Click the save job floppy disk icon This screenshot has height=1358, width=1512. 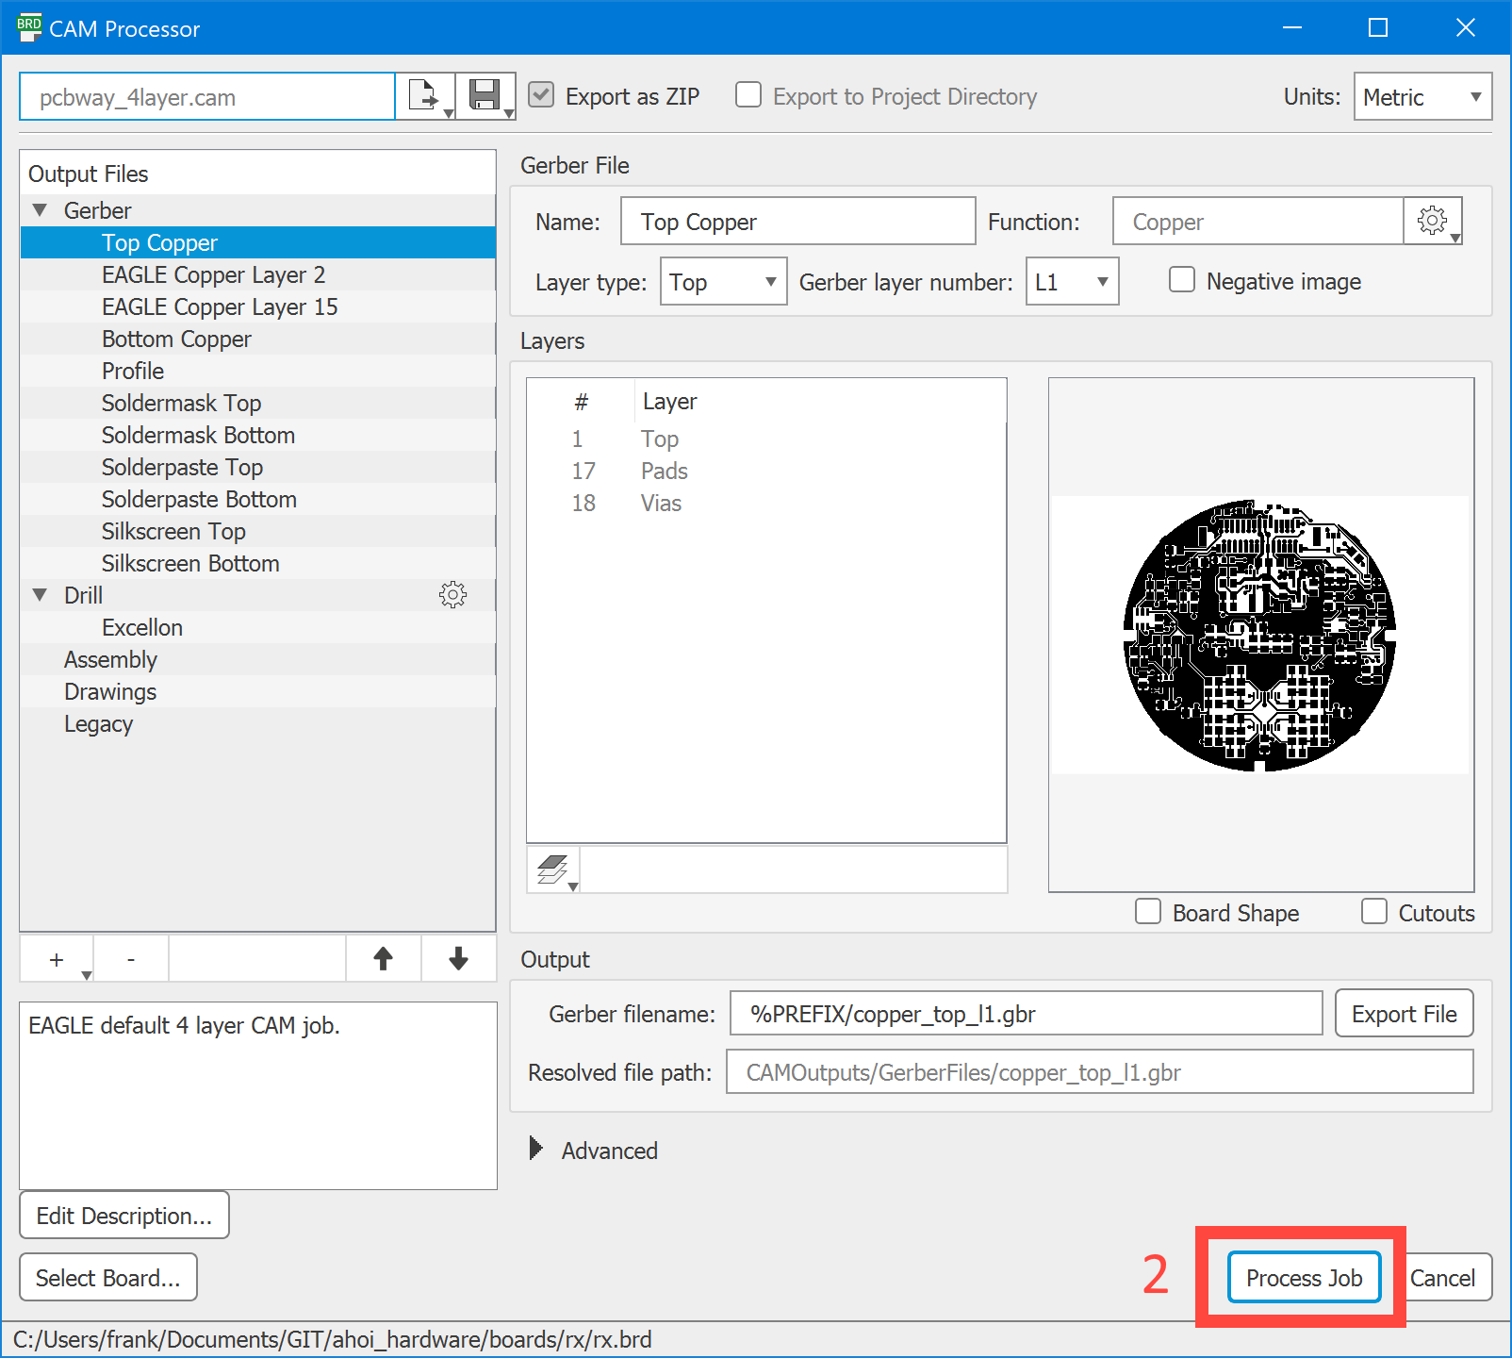click(485, 96)
